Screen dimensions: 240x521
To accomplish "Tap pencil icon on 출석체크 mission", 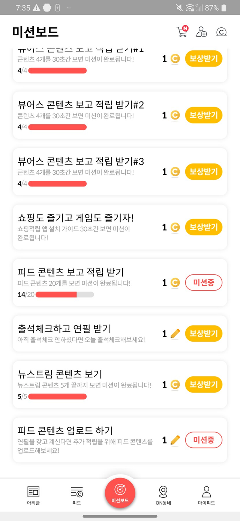I will [175, 334].
